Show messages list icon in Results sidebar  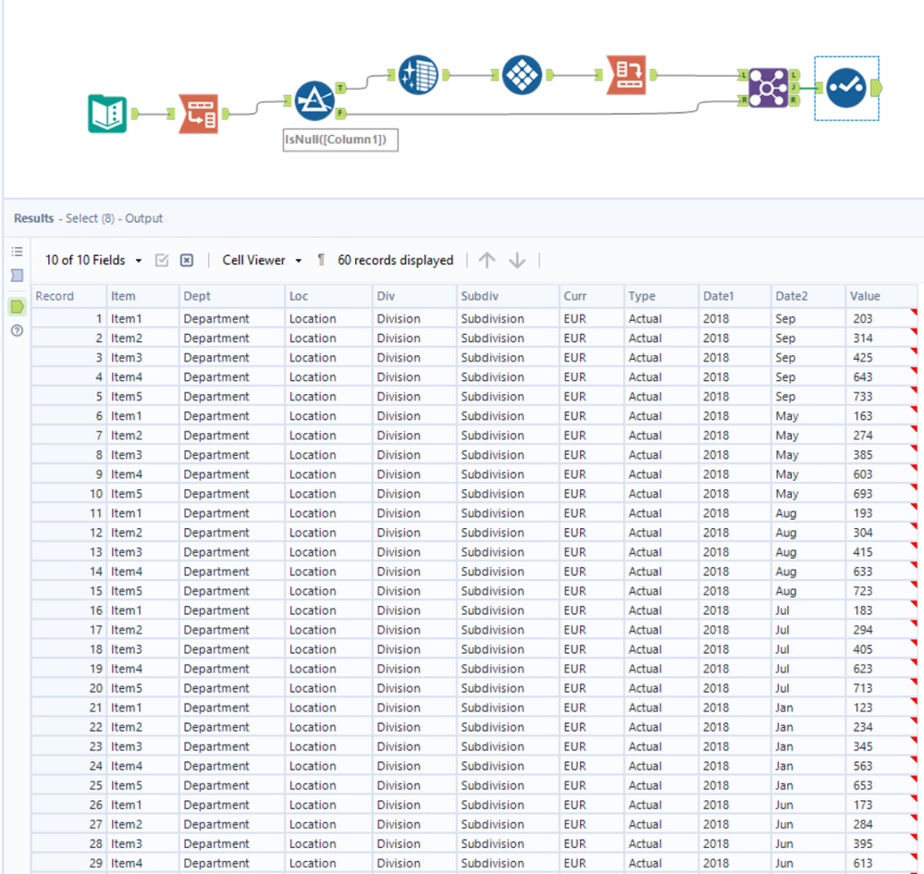17,252
